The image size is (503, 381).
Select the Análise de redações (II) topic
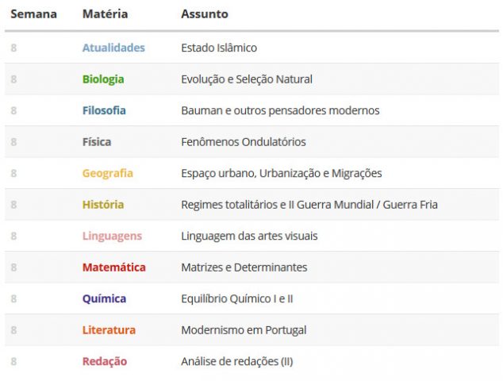point(237,361)
